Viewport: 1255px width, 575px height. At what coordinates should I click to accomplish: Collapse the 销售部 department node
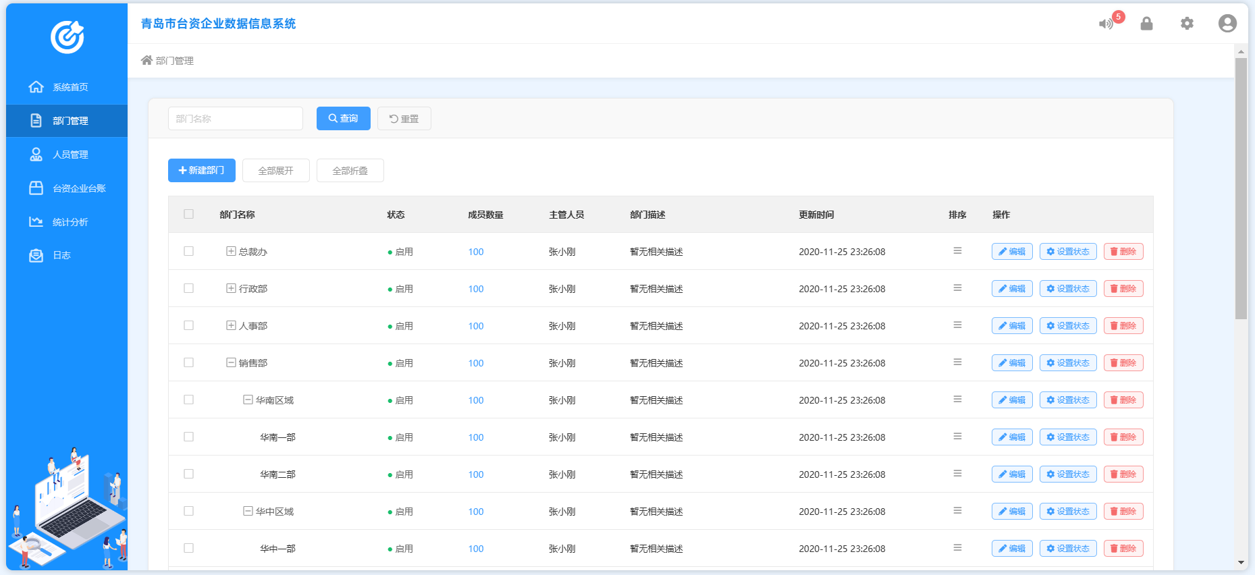231,362
